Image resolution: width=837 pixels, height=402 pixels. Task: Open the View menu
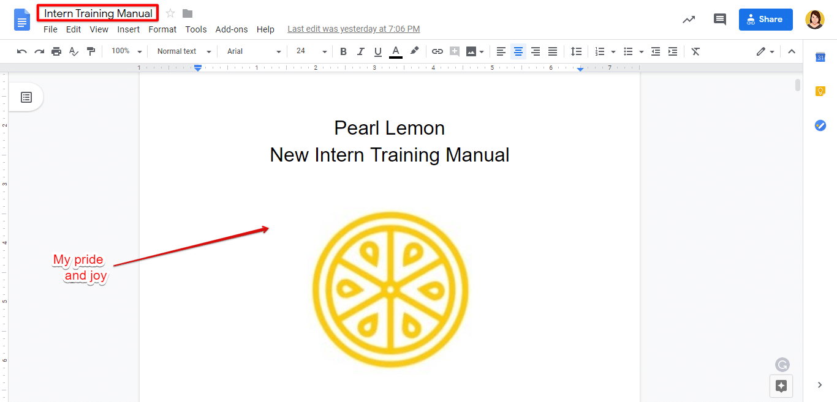click(x=99, y=29)
